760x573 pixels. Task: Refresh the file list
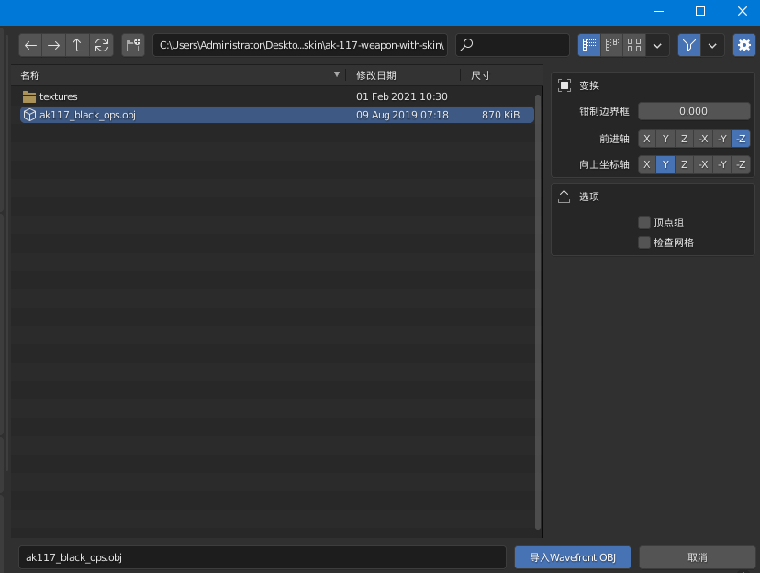coord(102,45)
